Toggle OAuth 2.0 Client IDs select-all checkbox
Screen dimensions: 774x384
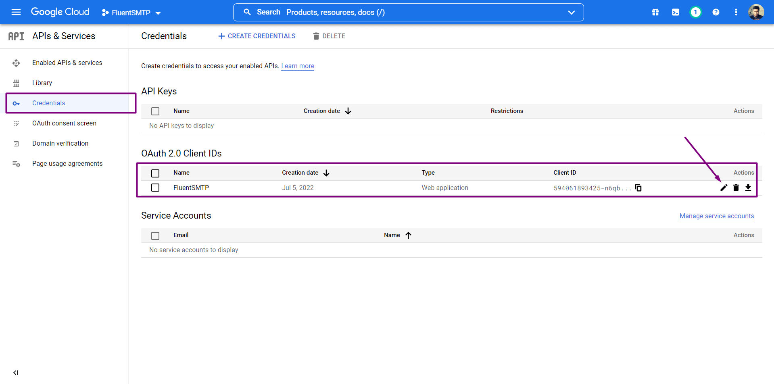pos(155,173)
